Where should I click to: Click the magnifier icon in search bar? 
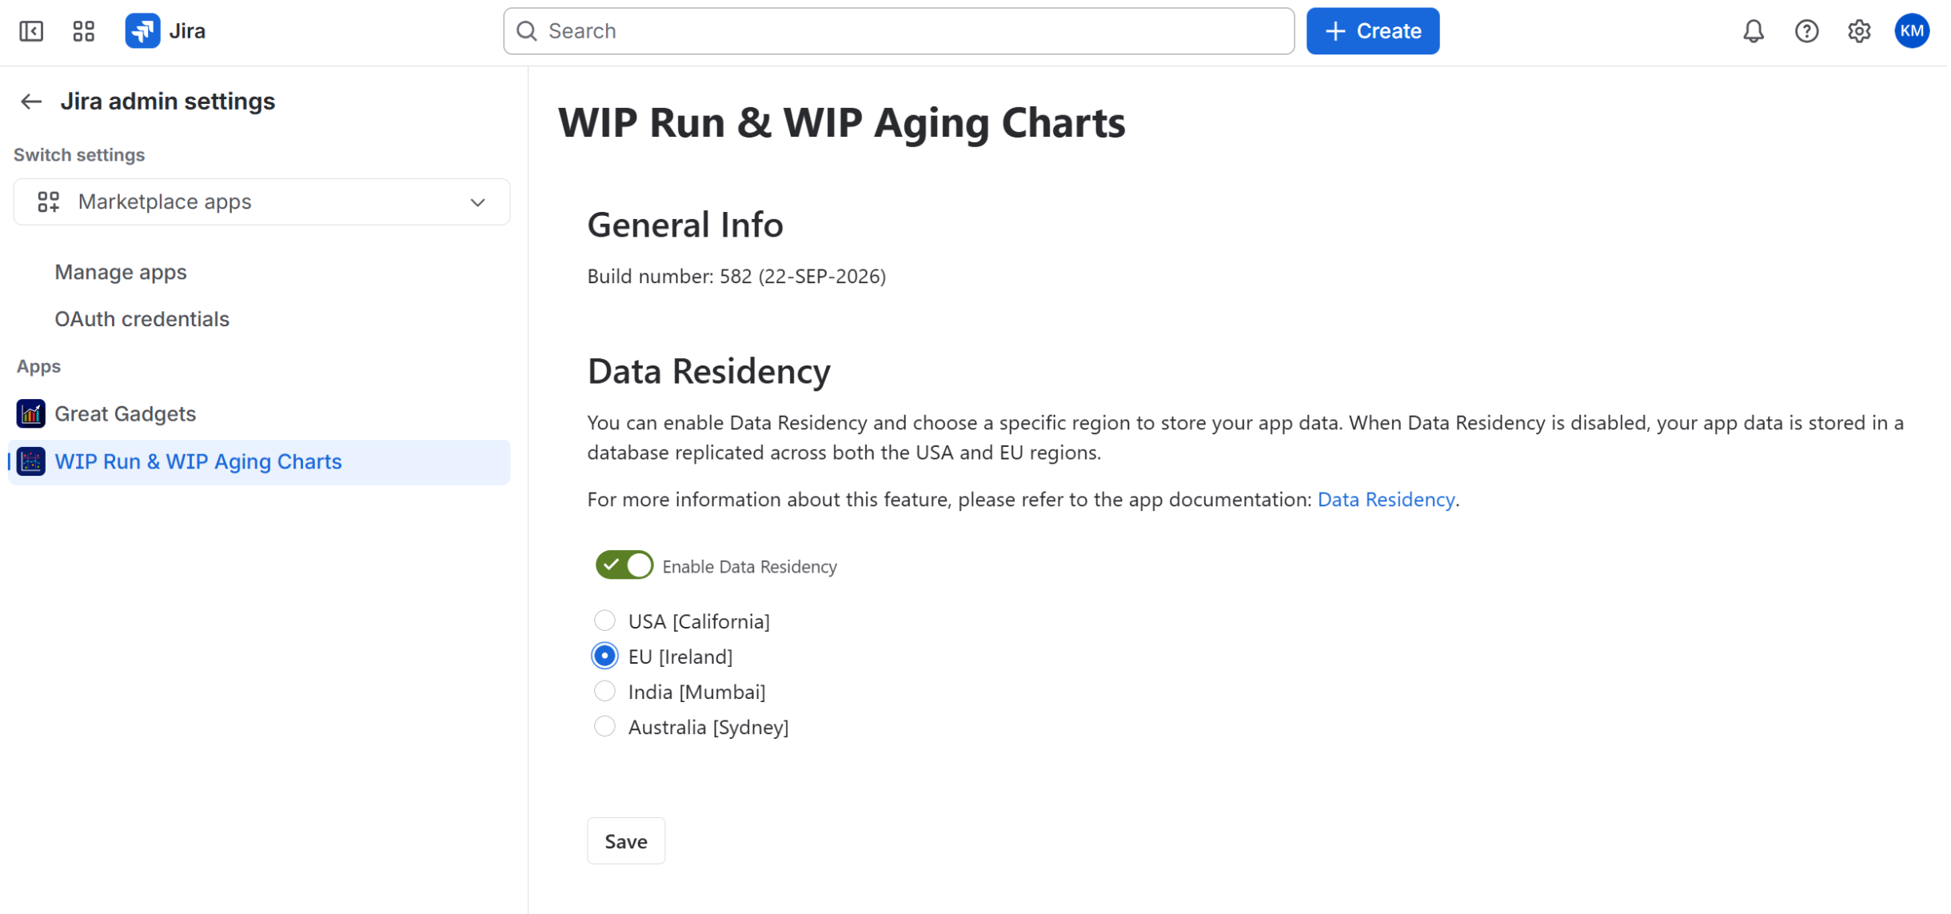coord(526,31)
